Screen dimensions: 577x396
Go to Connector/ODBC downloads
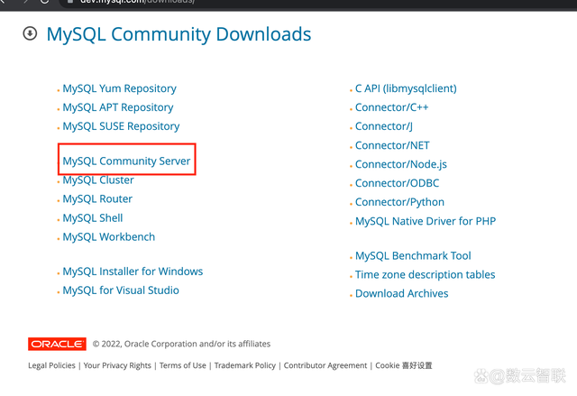pyautogui.click(x=397, y=183)
